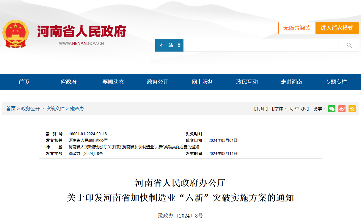
Task: Click the centered 豫政办〔2024〕8号 under the heading
Action: click(180, 216)
